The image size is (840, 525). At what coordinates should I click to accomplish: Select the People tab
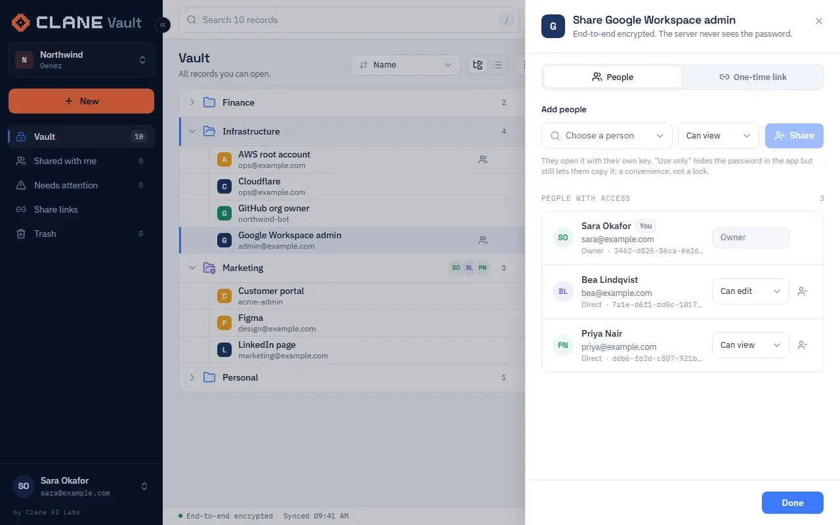pos(613,77)
